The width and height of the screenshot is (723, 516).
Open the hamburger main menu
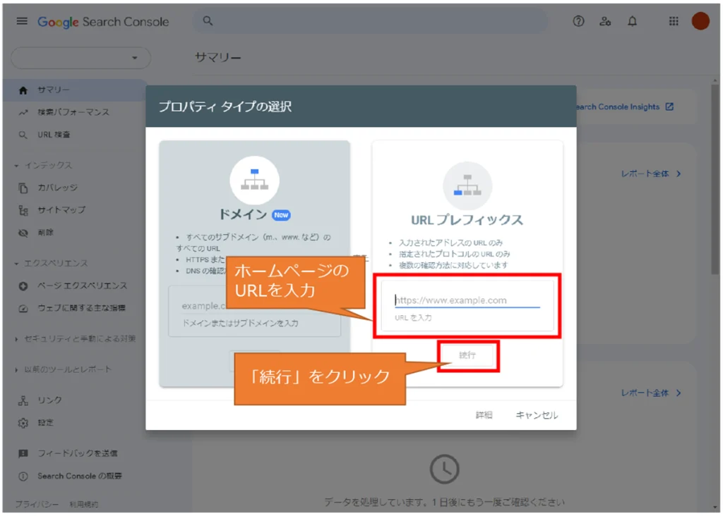point(22,21)
